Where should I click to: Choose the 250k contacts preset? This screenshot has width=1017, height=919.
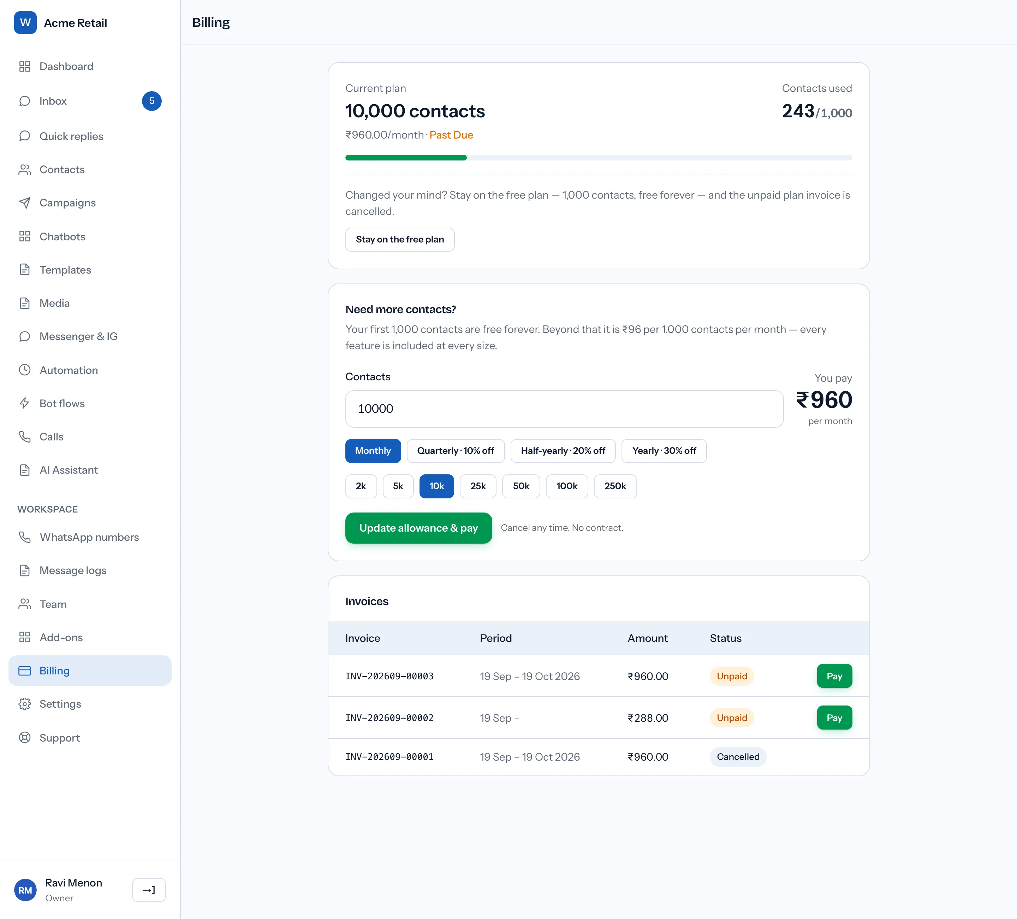[x=615, y=486]
